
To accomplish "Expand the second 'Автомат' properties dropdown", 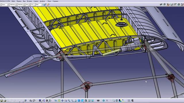I will 16,5.
